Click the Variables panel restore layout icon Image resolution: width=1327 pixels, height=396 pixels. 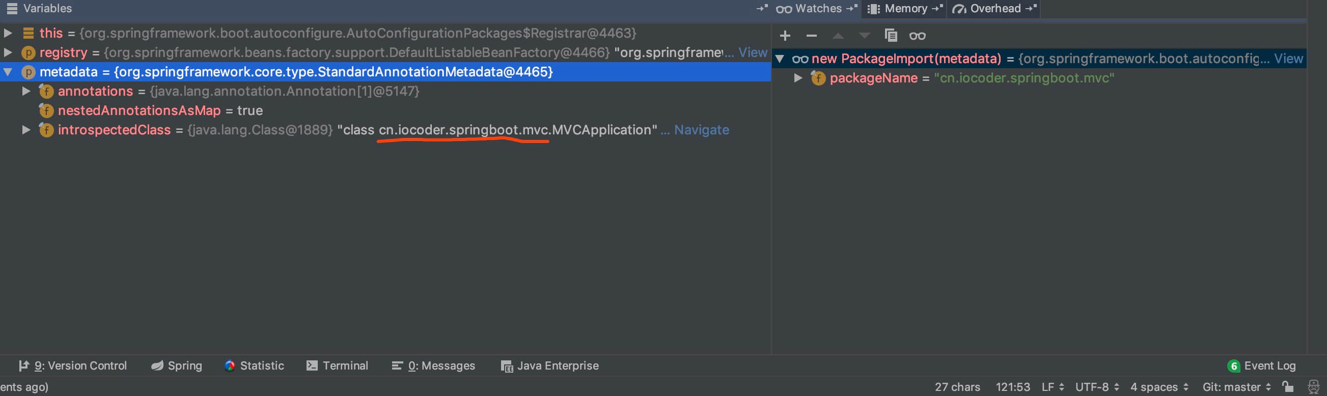click(762, 8)
